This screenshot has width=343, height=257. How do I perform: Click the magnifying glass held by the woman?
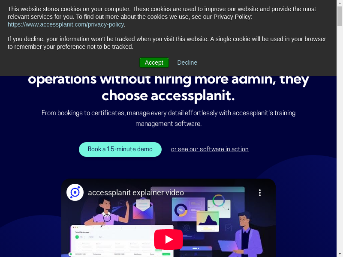pos(106,219)
